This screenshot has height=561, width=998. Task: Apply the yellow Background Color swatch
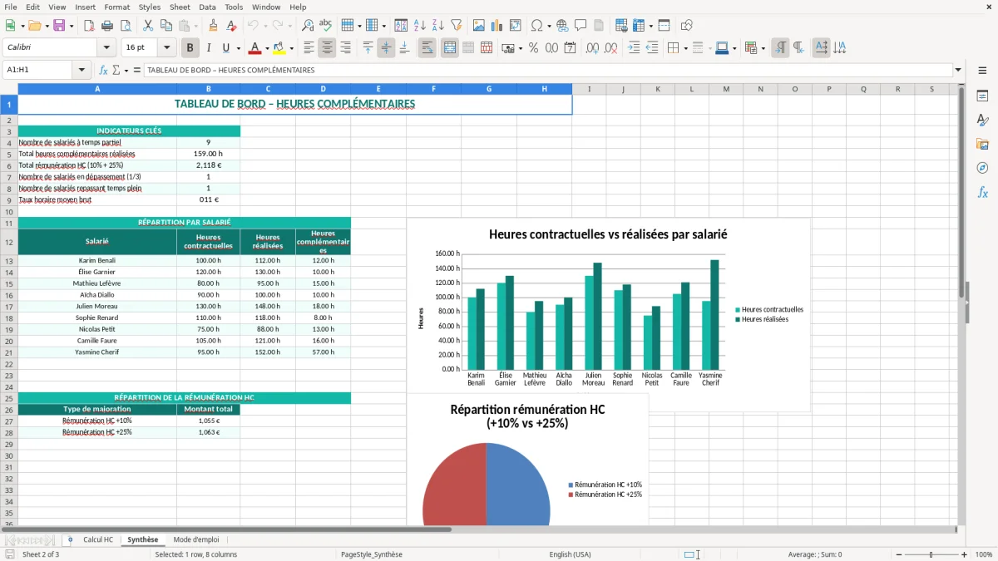[x=279, y=48]
